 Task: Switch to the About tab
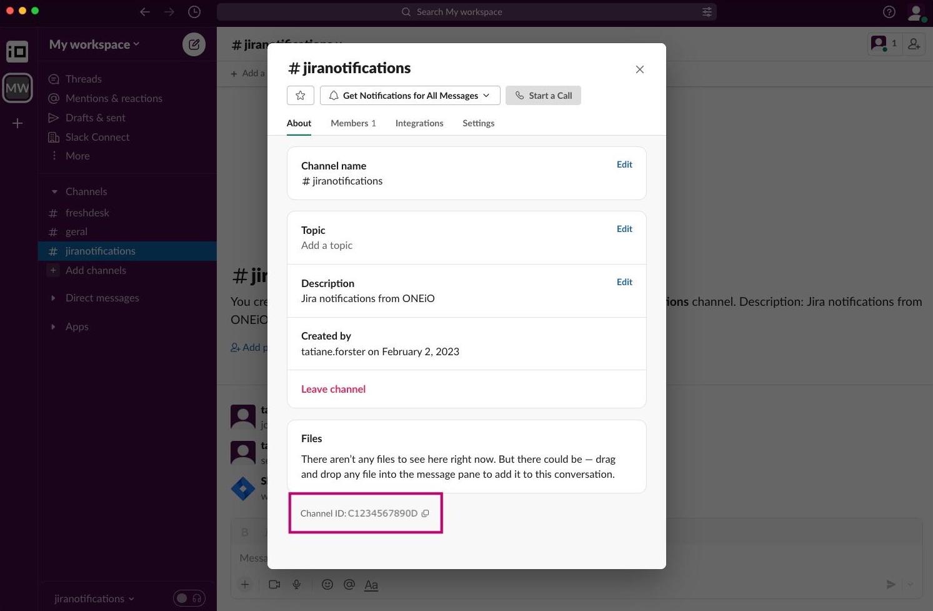[299, 123]
